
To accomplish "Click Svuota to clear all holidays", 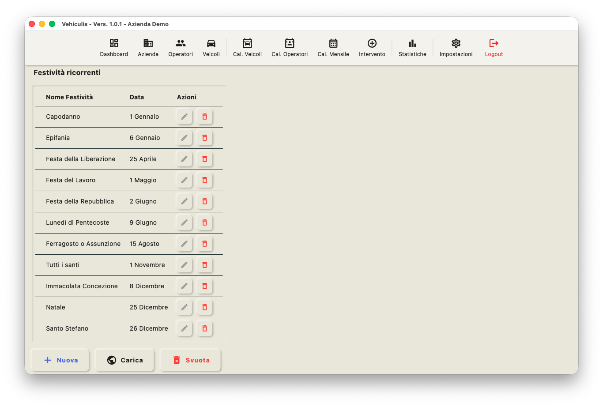I will pyautogui.click(x=190, y=360).
